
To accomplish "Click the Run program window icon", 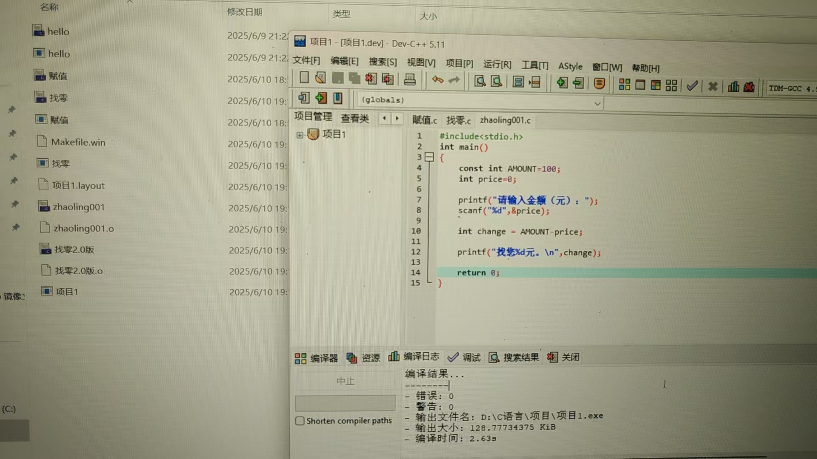I will tap(640, 85).
